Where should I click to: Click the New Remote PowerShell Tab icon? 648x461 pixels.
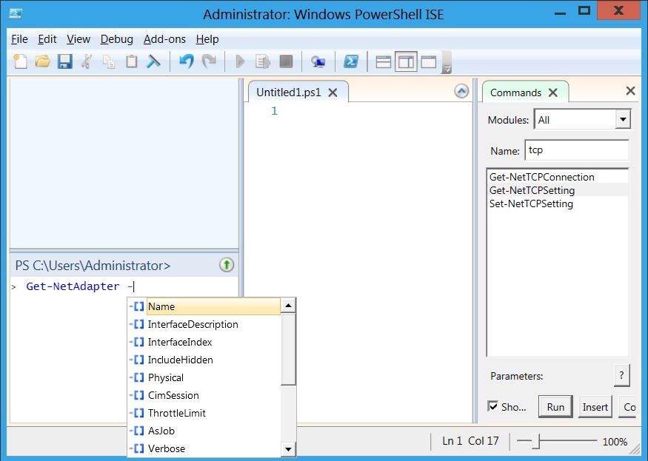(x=318, y=62)
